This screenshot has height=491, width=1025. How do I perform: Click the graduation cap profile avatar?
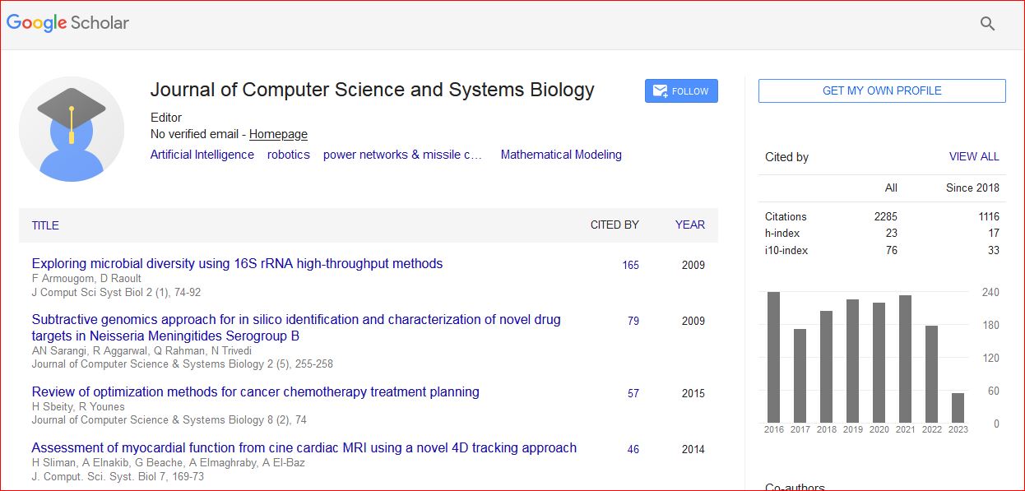pos(72,128)
